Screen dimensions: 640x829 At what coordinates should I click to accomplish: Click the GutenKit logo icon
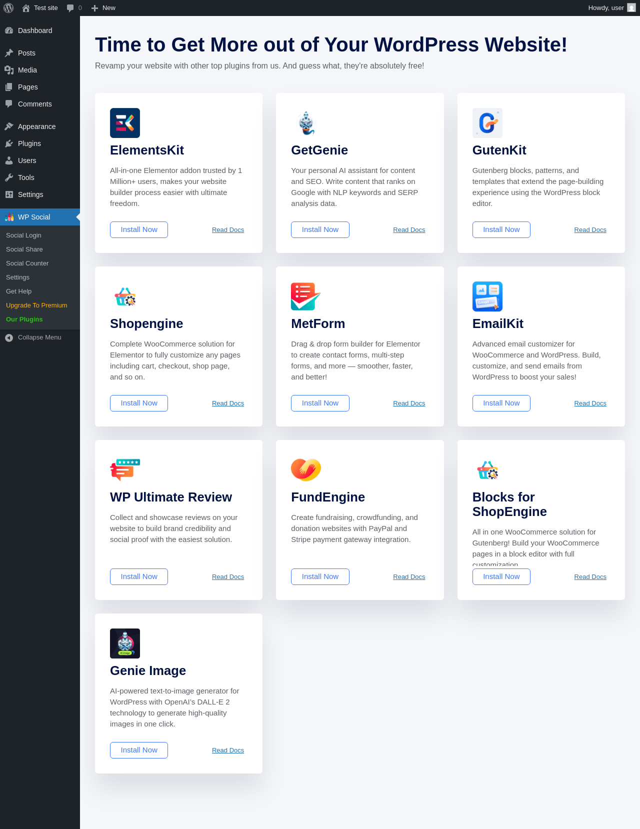tap(487, 123)
